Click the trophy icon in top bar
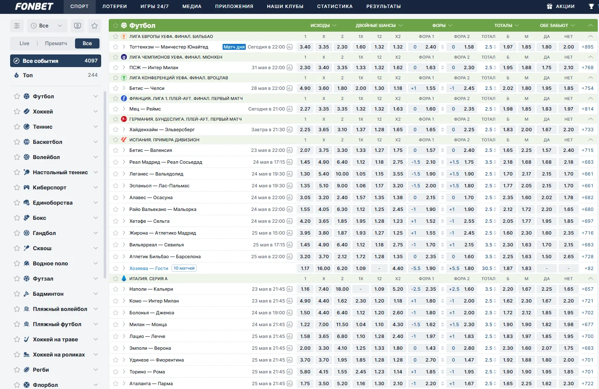Viewport: 599px width, 389px height. coord(591,6)
